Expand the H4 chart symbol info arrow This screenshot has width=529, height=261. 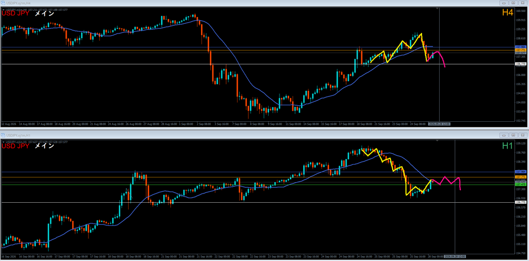point(3,10)
